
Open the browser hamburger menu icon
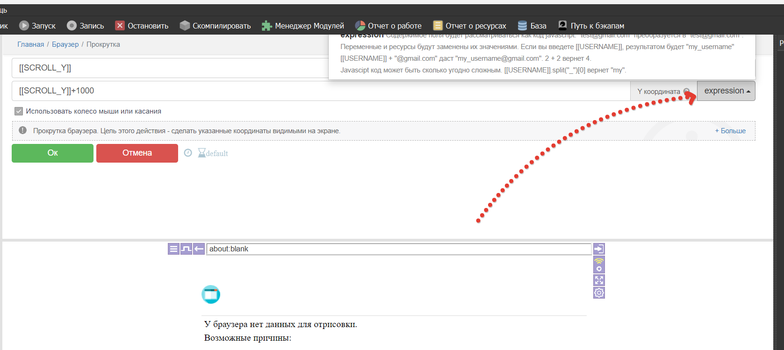[173, 249]
